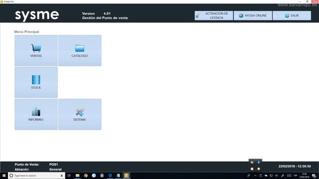Open the touch keyboard tray icon
The width and height of the screenshot is (319, 179).
coord(289,176)
